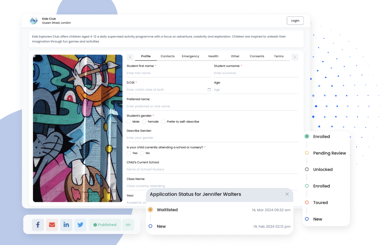Select No for attending school
382x245 pixels.
click(x=142, y=153)
